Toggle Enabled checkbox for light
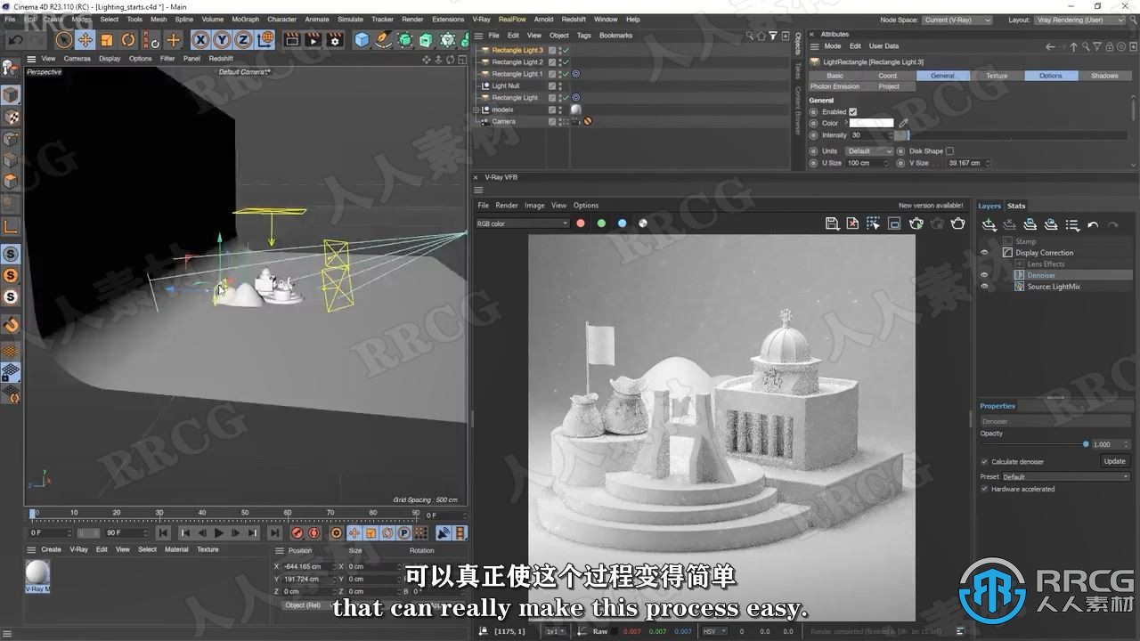1140x641 pixels. point(852,112)
